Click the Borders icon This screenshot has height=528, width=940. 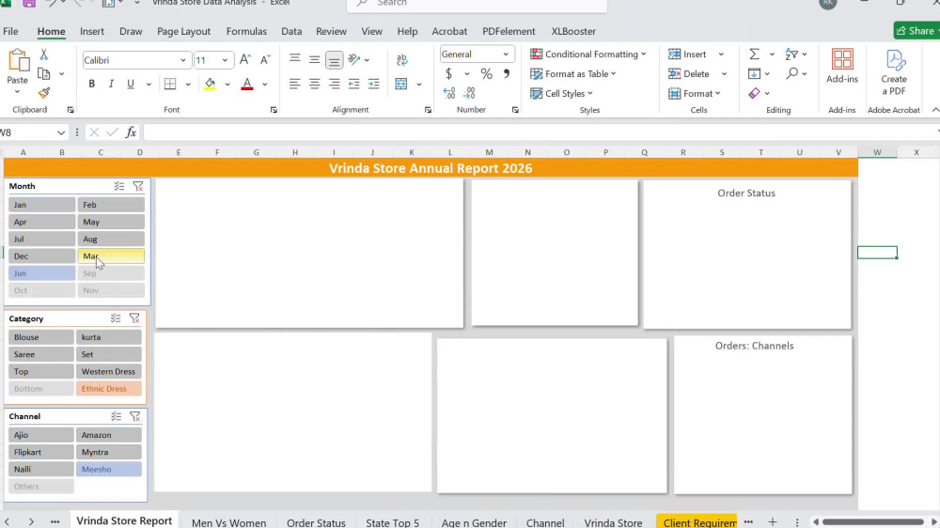click(x=170, y=84)
